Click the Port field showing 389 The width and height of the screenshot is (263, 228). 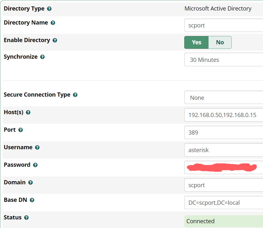[x=224, y=132]
